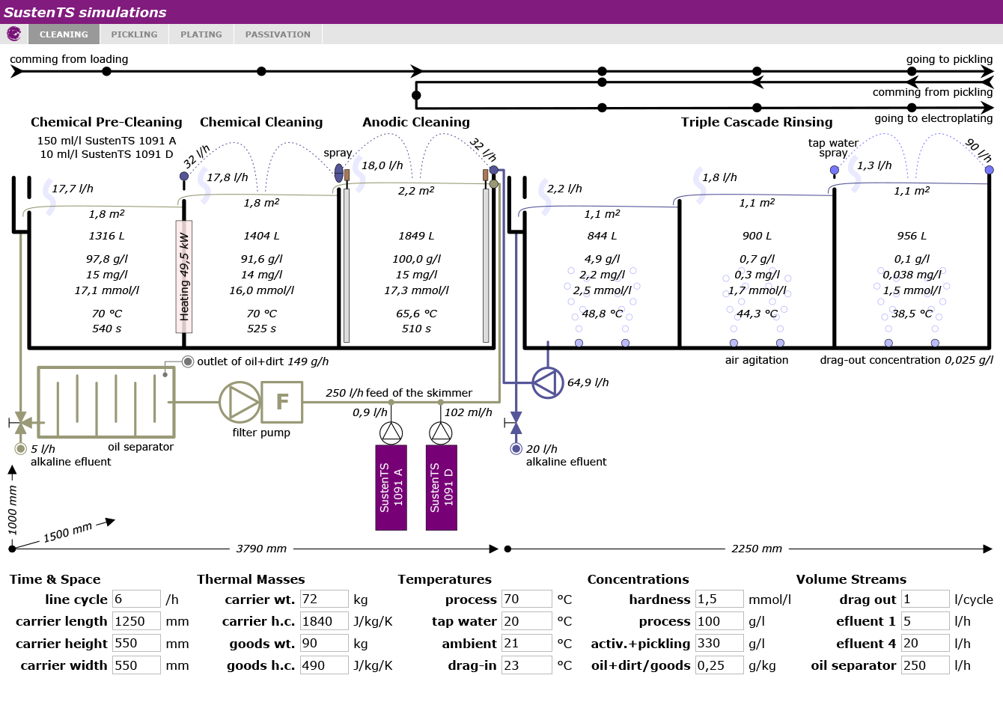The width and height of the screenshot is (1003, 711).
Task: Click the oil+dirt outlet marker
Action: pyautogui.click(x=188, y=361)
